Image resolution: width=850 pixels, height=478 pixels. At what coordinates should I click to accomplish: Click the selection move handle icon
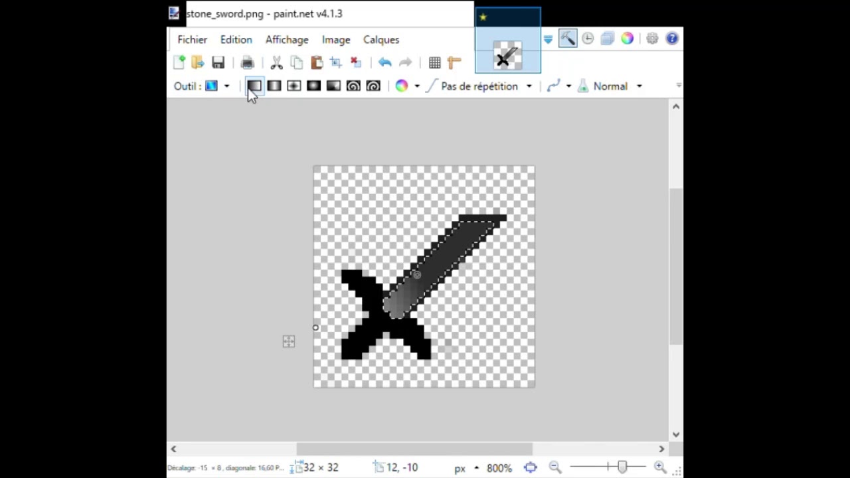(288, 341)
